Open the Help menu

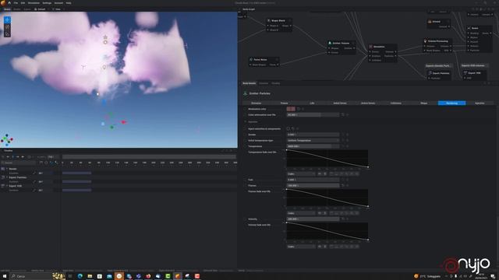point(69,3)
